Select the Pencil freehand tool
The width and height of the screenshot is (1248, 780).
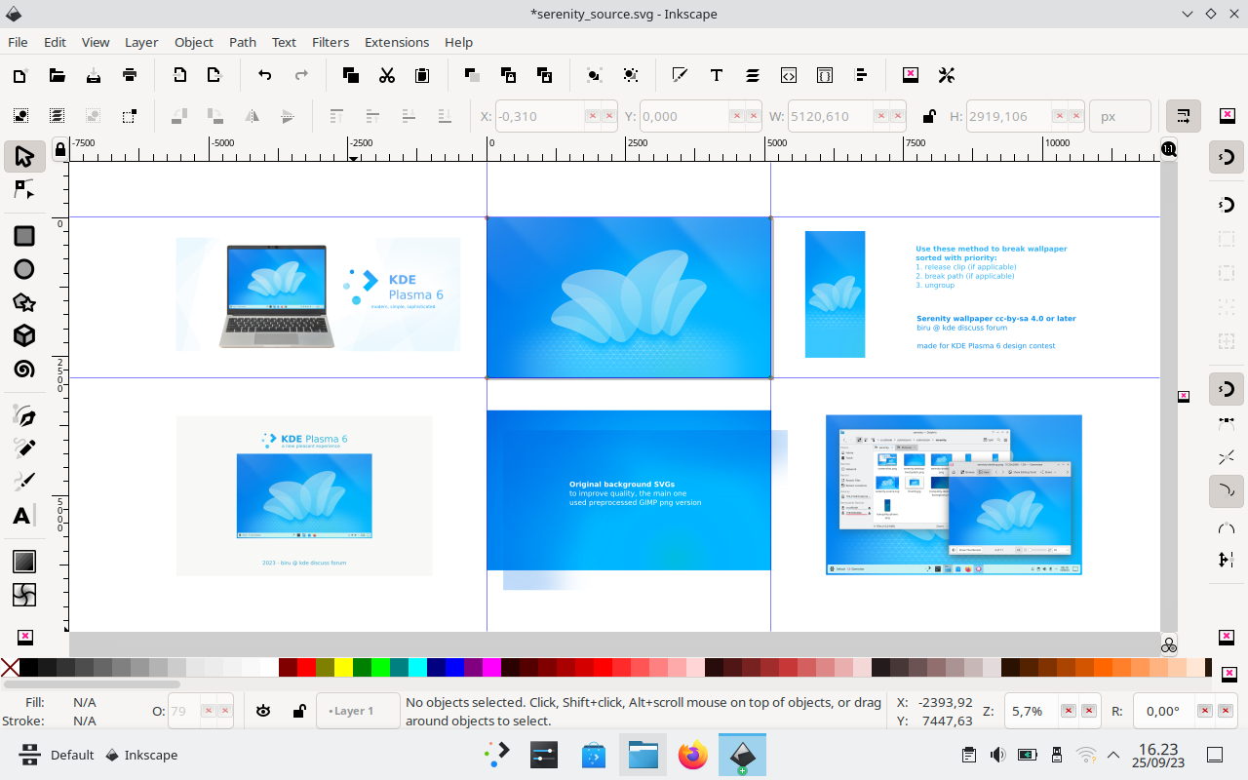24,448
